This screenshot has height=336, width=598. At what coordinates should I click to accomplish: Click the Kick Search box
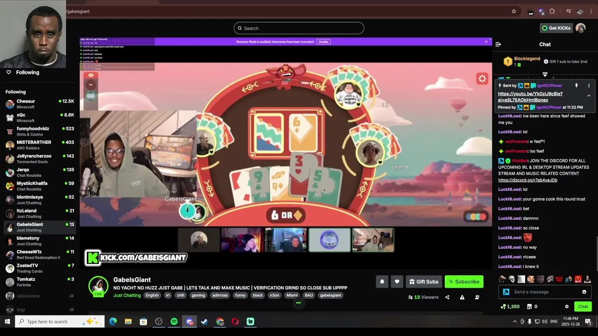(299, 28)
